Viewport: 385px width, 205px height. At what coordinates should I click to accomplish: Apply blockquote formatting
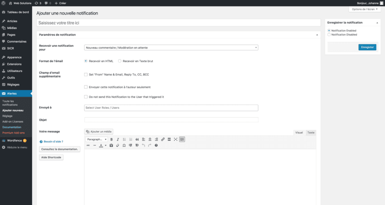point(137,139)
